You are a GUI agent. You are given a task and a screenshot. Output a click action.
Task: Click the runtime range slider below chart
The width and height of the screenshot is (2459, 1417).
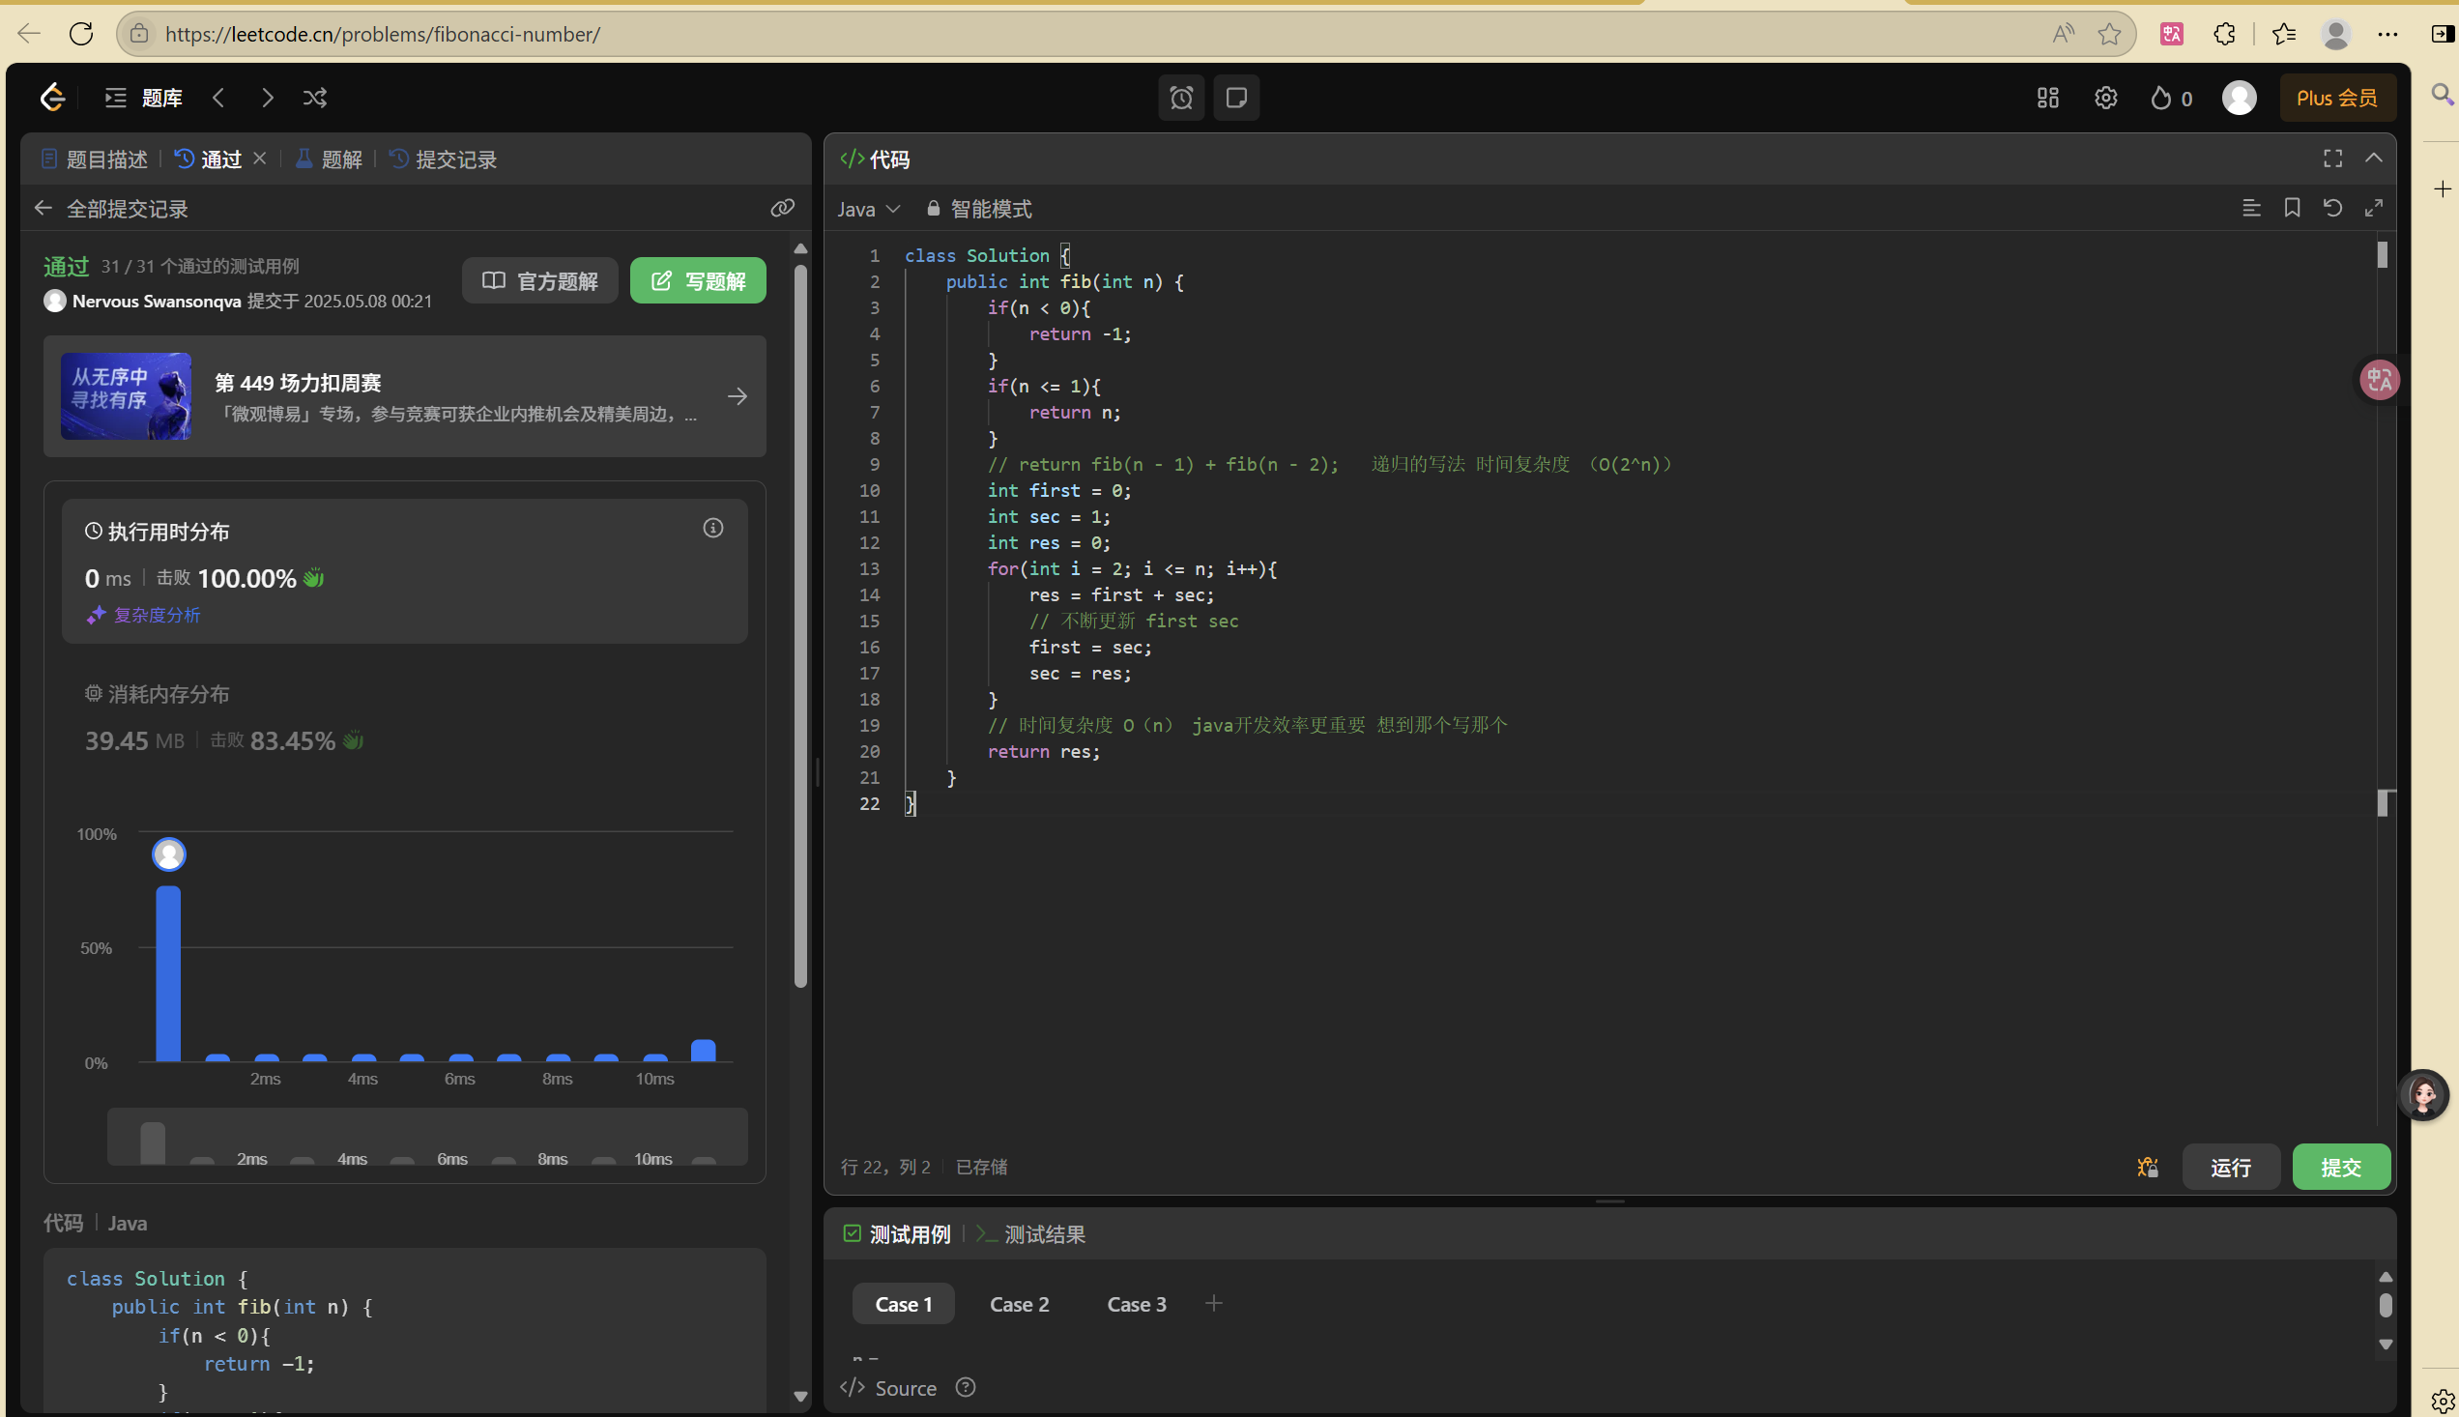click(x=426, y=1136)
